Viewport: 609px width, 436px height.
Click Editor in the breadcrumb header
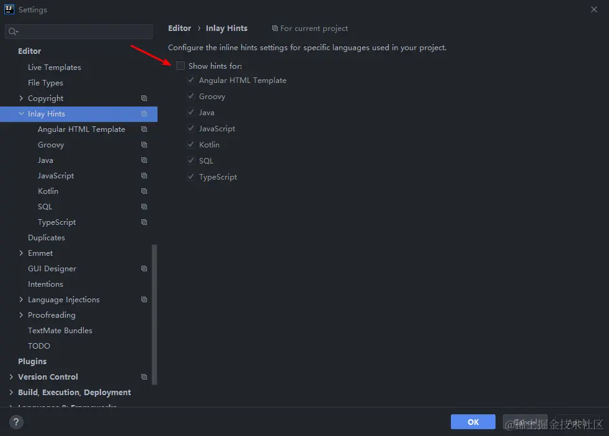tap(179, 28)
